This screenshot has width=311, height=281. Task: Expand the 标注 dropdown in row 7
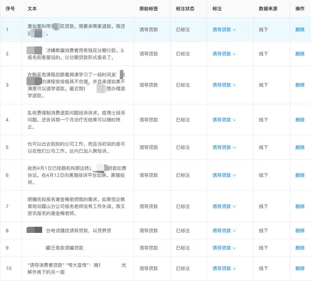pyautogui.click(x=224, y=206)
